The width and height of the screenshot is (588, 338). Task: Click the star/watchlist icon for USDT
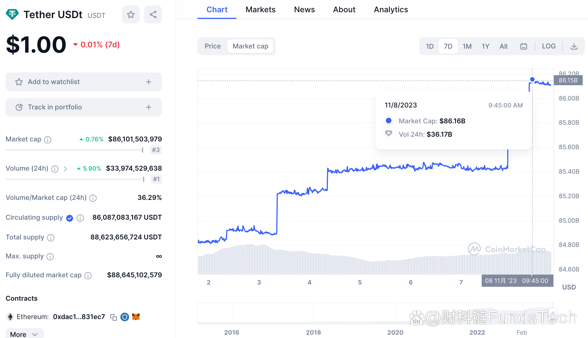[131, 14]
